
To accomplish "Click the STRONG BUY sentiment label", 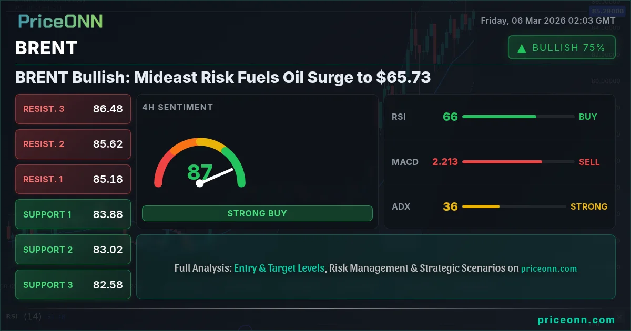I will (x=257, y=213).
